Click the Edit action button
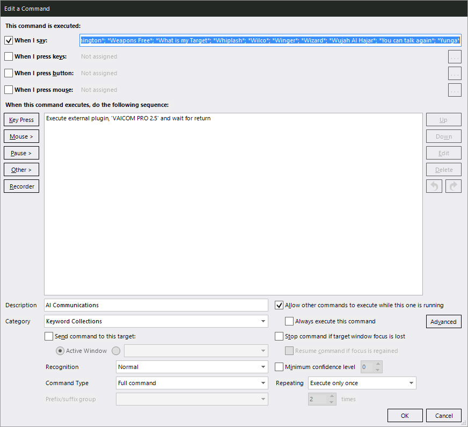This screenshot has width=468, height=427. (444, 153)
